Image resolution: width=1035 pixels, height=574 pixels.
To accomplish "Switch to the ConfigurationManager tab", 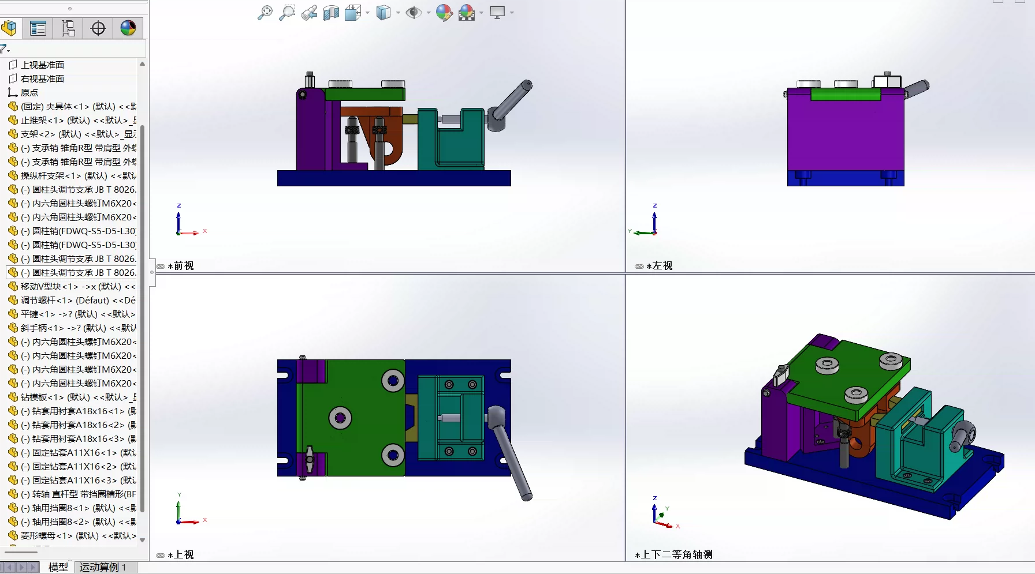I will tap(68, 28).
